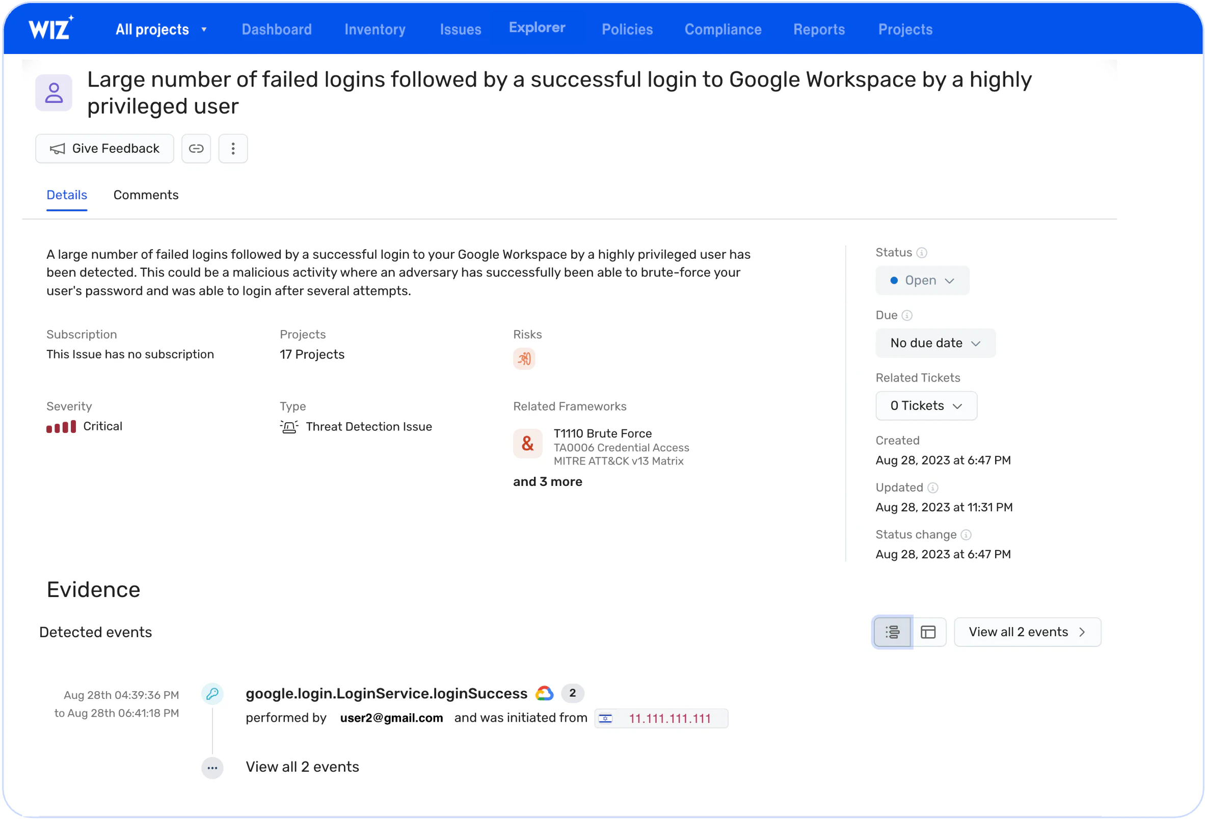Navigate to Issues
The image size is (1205, 819).
(461, 30)
